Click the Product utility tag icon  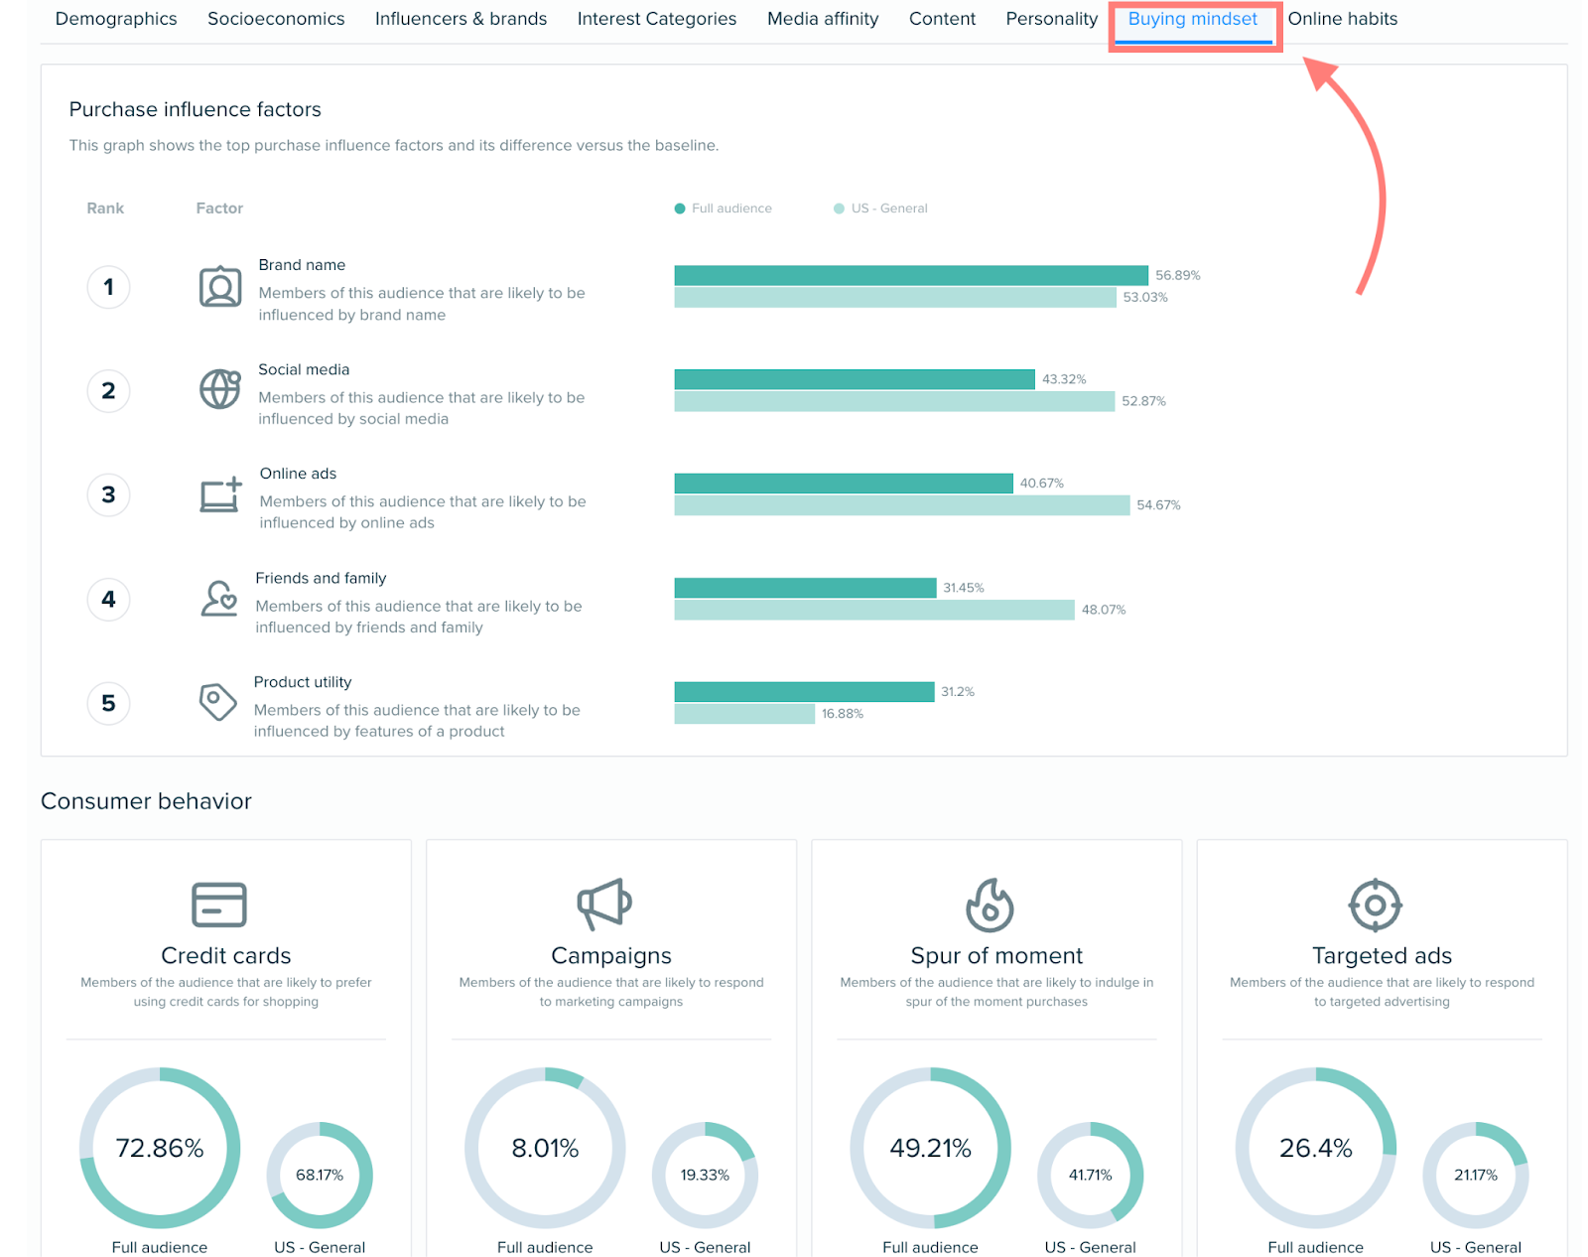point(217,702)
